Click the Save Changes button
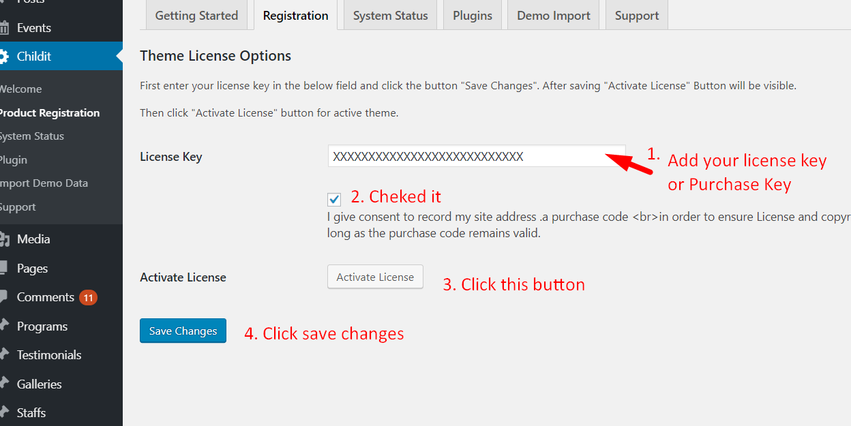 (183, 331)
